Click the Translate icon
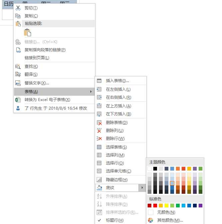 click(x=18, y=74)
